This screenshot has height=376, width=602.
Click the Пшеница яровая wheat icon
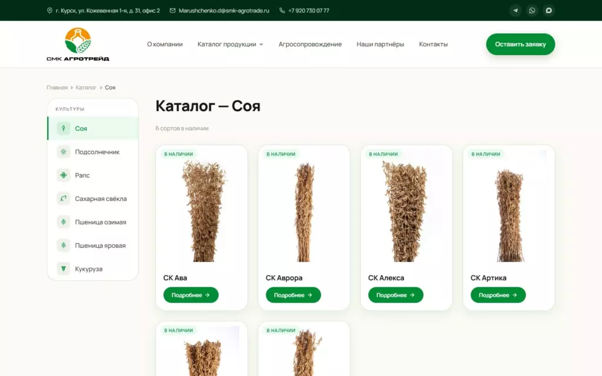coord(63,245)
